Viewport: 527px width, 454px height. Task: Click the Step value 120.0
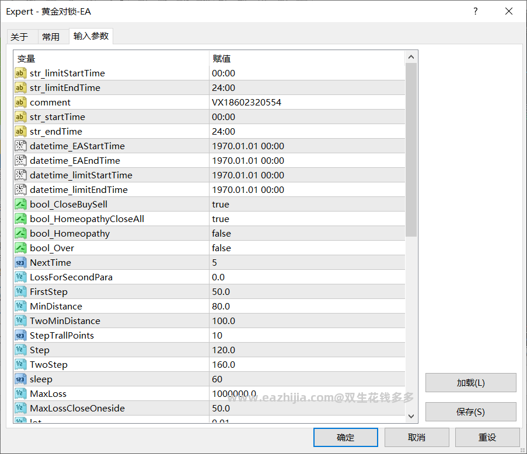coord(224,350)
